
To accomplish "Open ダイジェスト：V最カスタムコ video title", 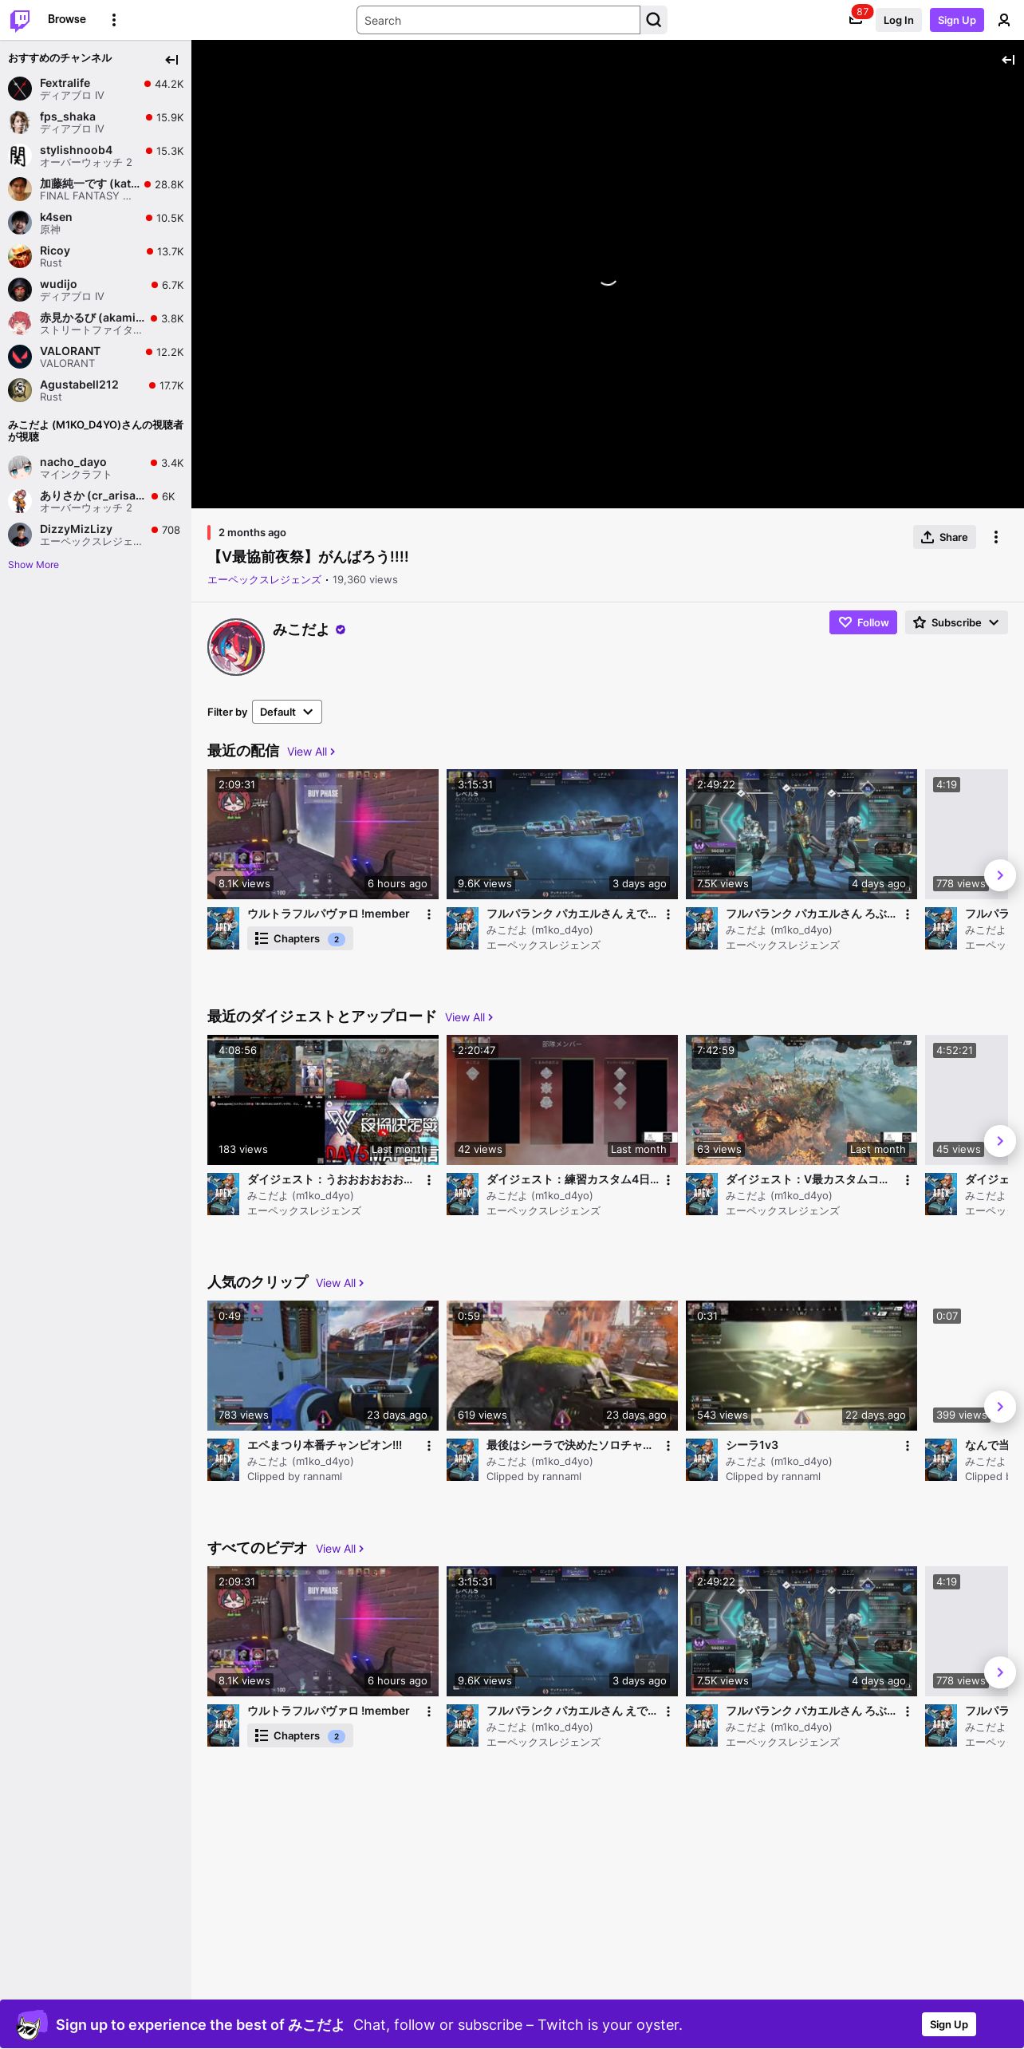I will [x=806, y=1179].
